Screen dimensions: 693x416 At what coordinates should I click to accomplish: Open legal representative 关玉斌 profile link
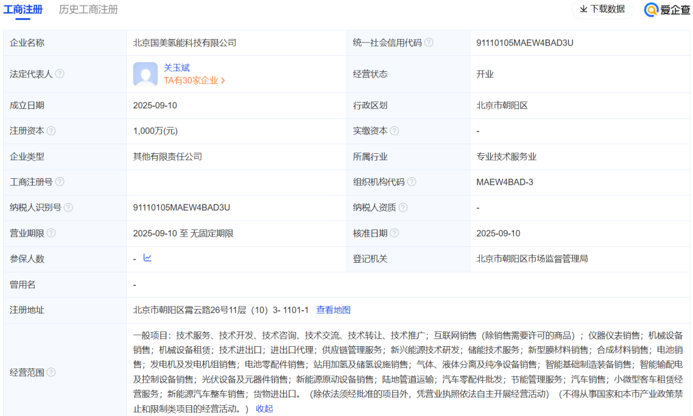176,67
